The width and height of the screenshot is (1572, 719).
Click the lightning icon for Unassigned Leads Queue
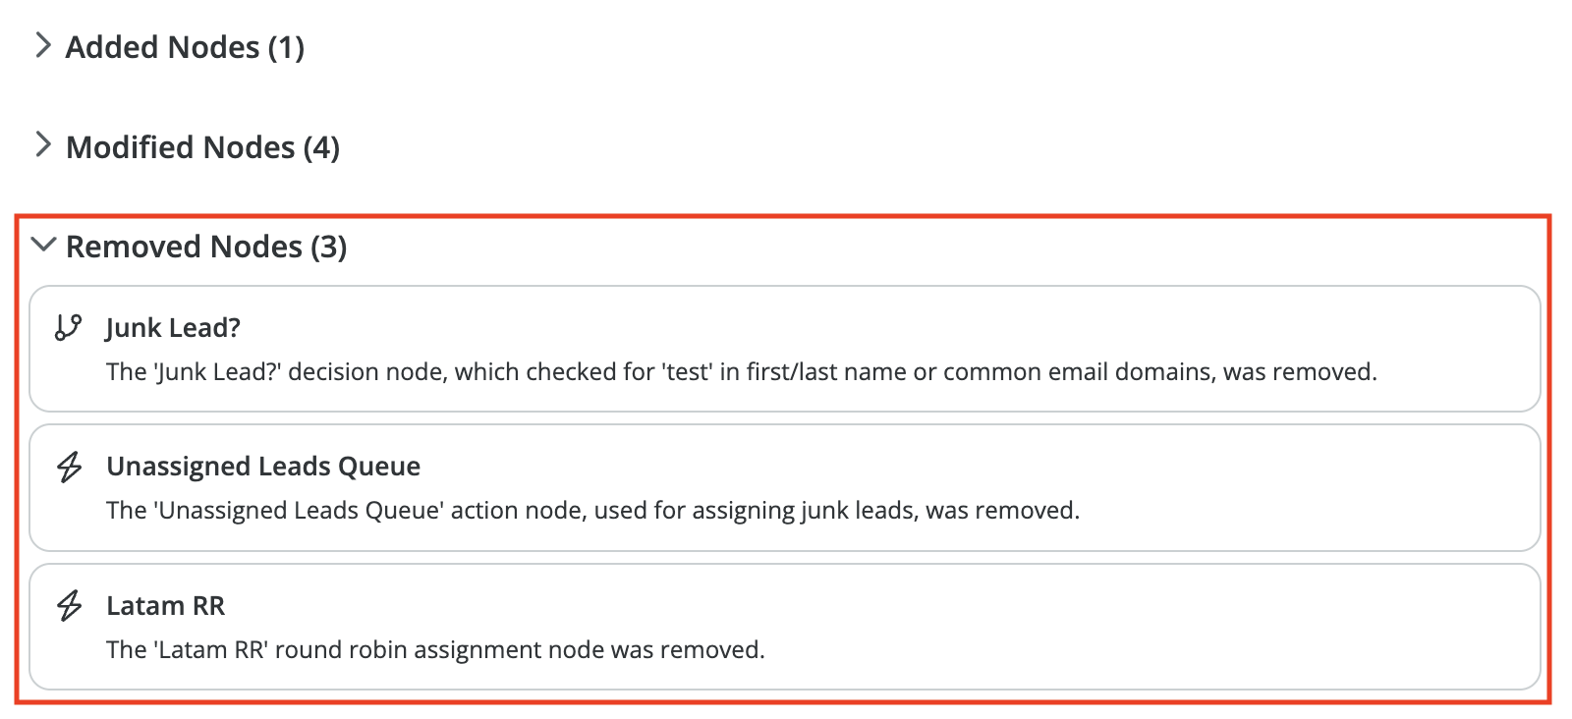(x=69, y=467)
